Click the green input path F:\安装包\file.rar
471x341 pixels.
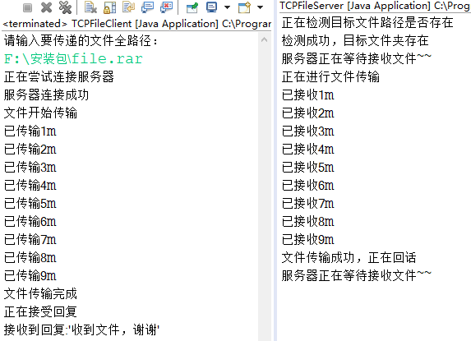(73, 59)
